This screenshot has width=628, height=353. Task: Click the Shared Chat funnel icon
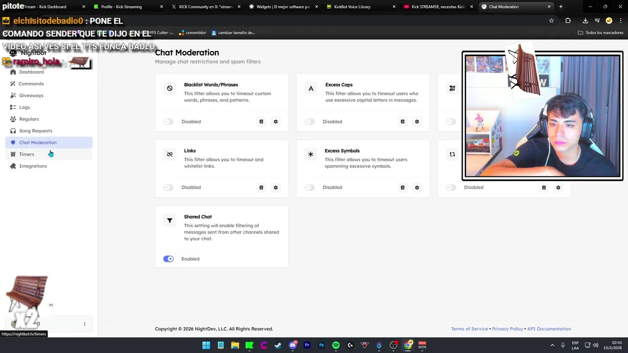point(170,221)
